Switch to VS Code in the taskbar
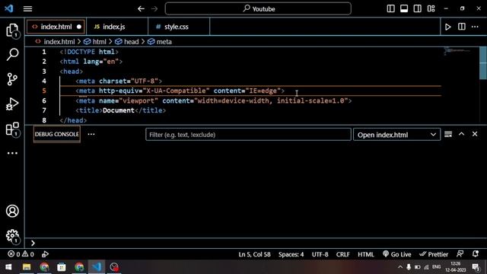Image resolution: width=487 pixels, height=274 pixels. coord(97,267)
